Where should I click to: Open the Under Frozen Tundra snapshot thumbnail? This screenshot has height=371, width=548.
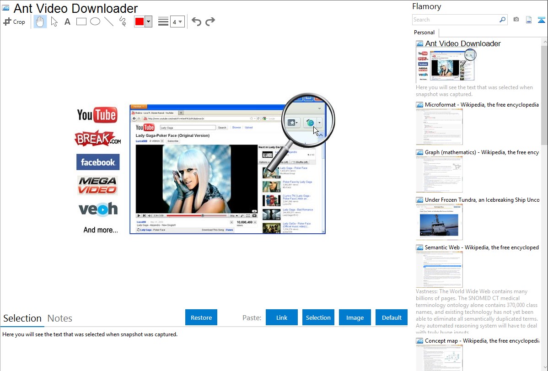[x=439, y=222]
